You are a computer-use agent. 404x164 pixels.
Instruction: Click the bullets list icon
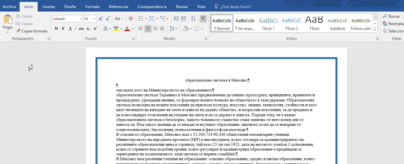click(141, 19)
